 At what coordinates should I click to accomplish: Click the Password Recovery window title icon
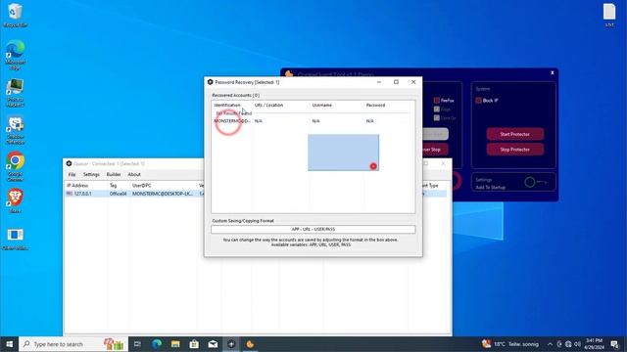click(x=210, y=82)
